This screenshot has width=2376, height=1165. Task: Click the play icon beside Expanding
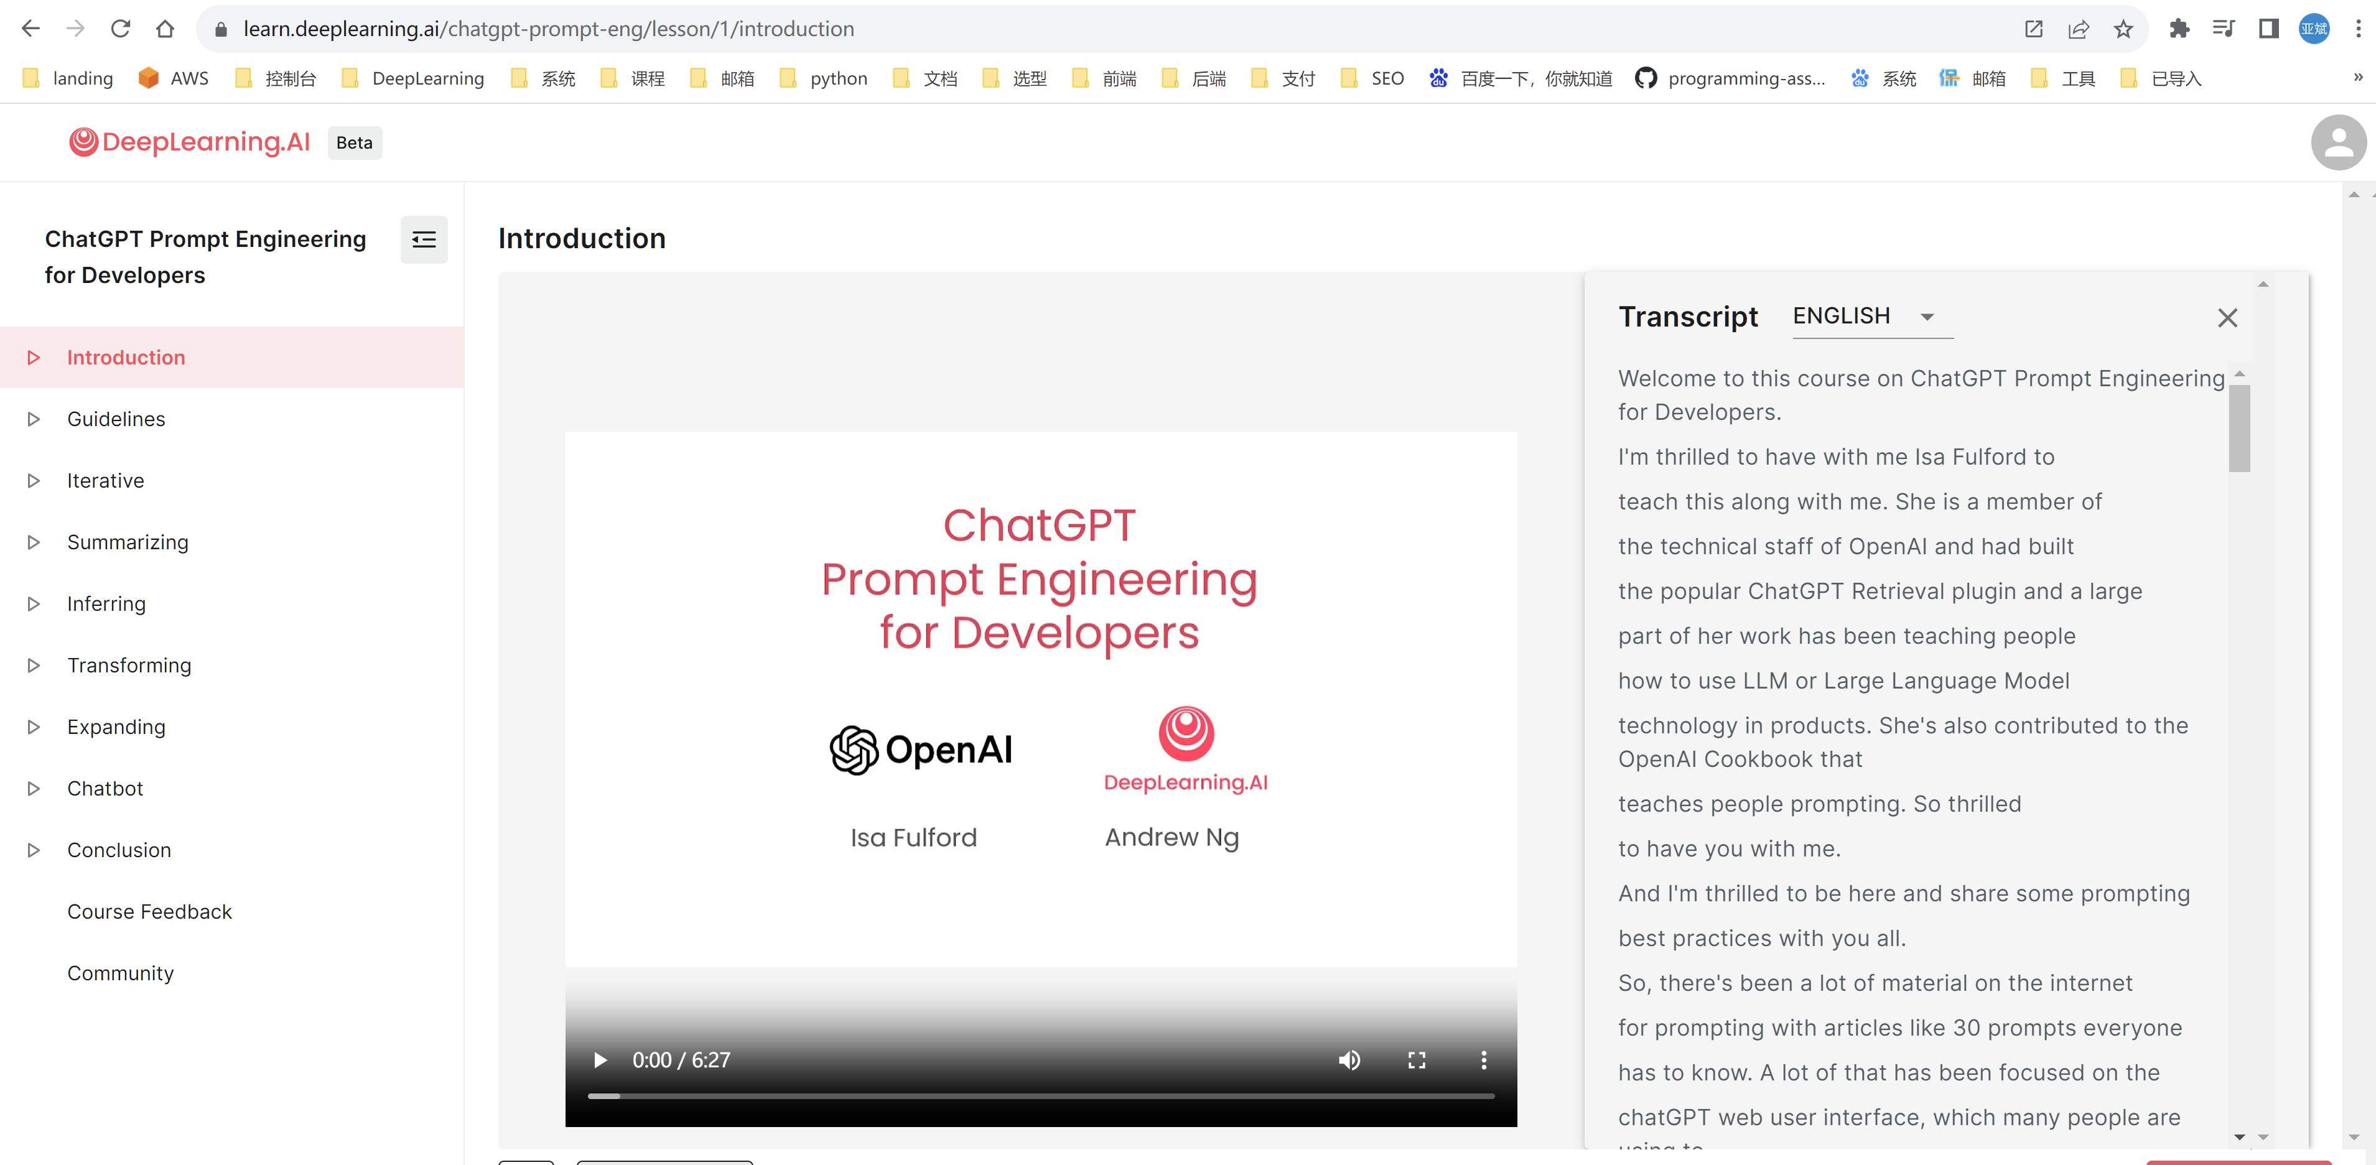[x=33, y=727]
